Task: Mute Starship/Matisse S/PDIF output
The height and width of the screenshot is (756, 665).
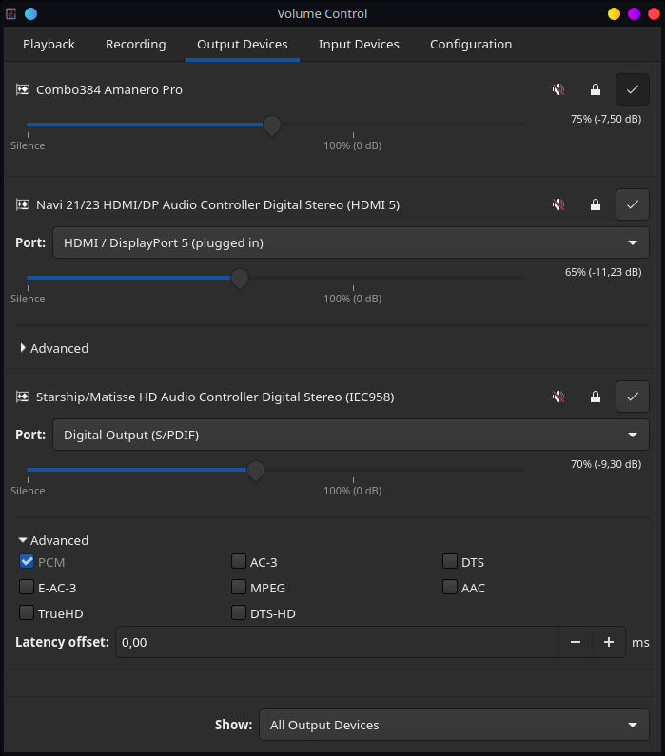Action: [x=558, y=397]
